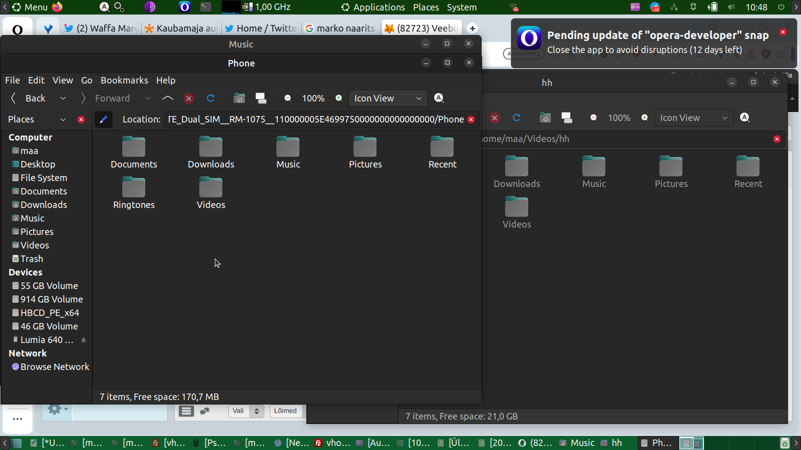Go up to parent folder using the up arrow
Image resolution: width=801 pixels, height=450 pixels.
click(x=168, y=98)
